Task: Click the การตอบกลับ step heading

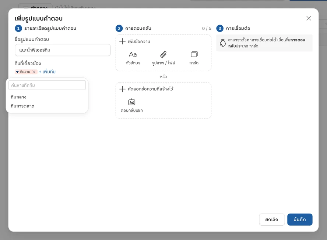Action: (x=138, y=28)
